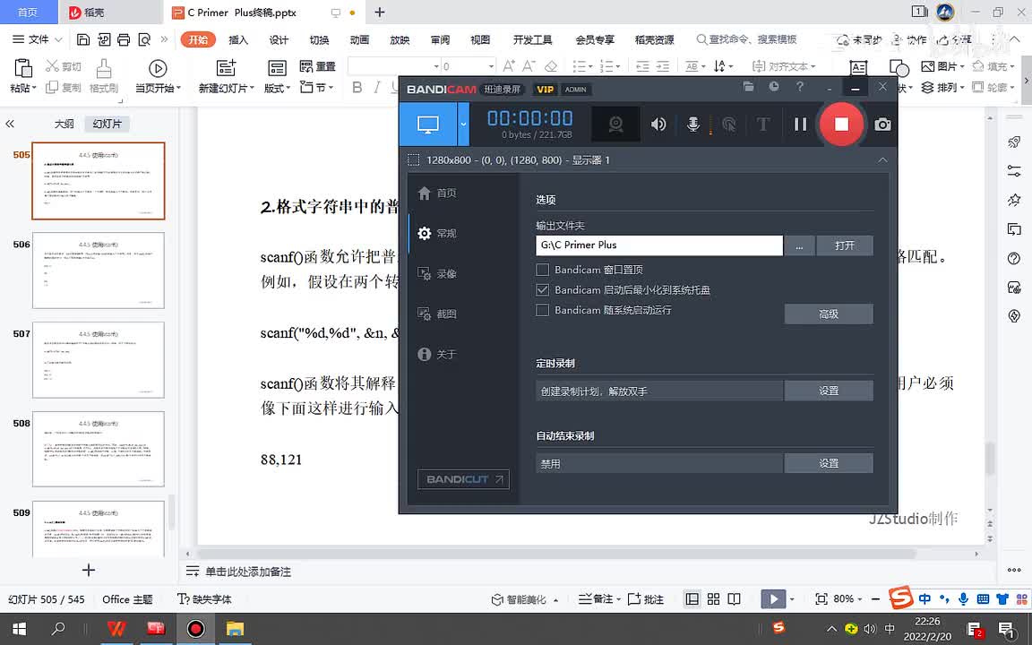Enable Bandicam 随系统启动运行 checkbox
Screen dimensions: 1032x645
click(x=542, y=310)
